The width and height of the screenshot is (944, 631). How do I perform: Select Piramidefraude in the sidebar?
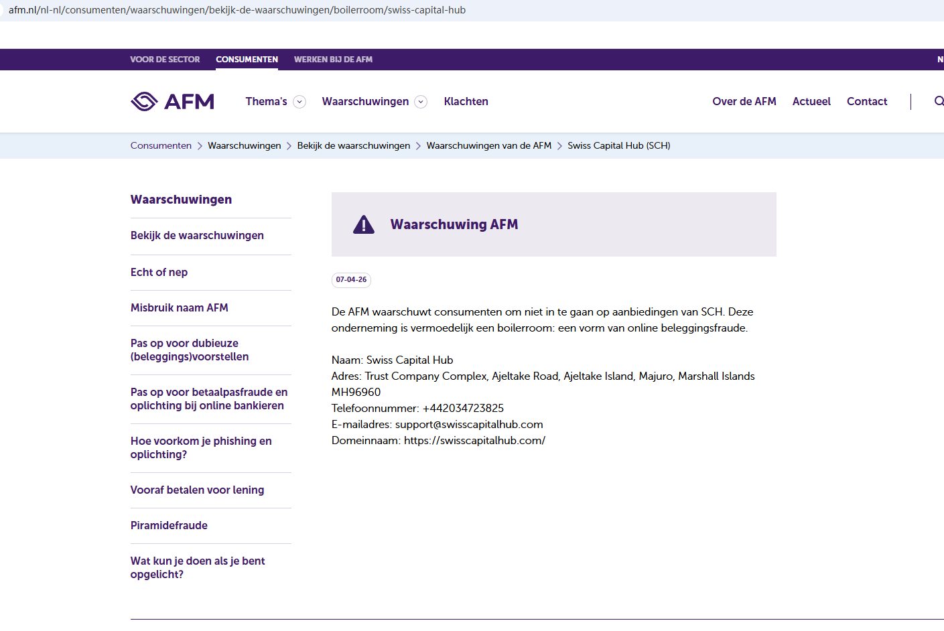[x=169, y=526]
